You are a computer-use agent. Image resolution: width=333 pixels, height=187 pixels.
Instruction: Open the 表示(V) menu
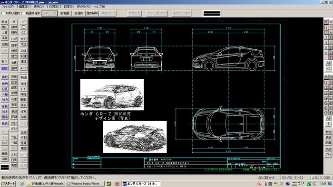pos(39,7)
